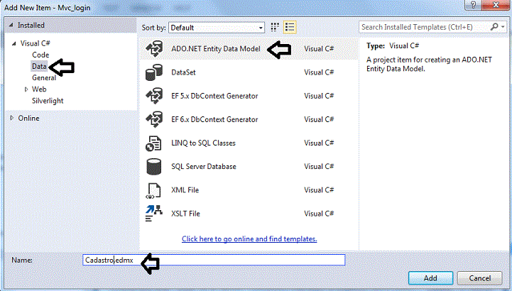Select the SQL Server Database icon
512x291 pixels.
coord(153,167)
